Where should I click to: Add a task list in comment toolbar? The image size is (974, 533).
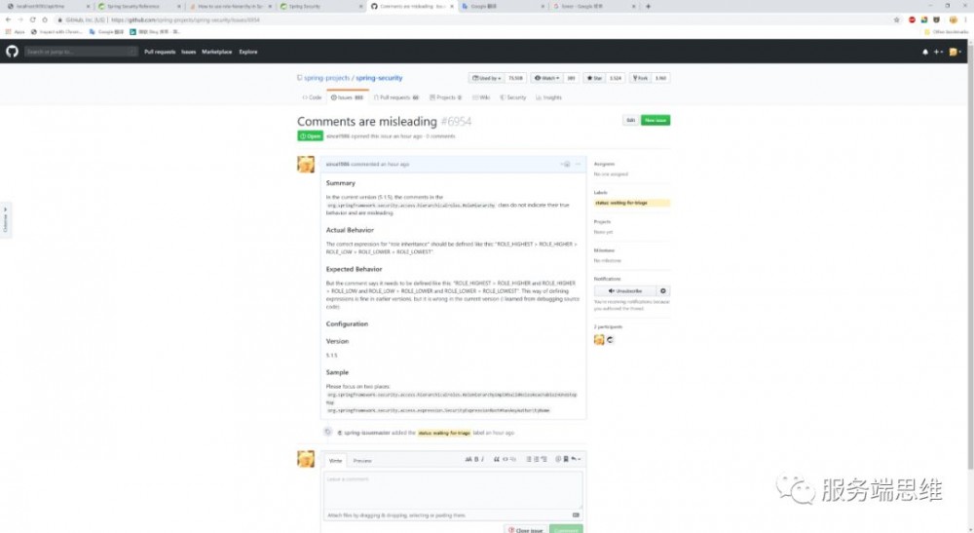click(543, 459)
